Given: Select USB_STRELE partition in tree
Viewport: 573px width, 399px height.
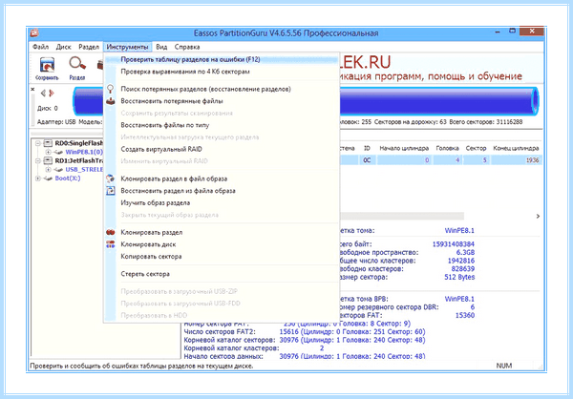Looking at the screenshot, I should [84, 170].
